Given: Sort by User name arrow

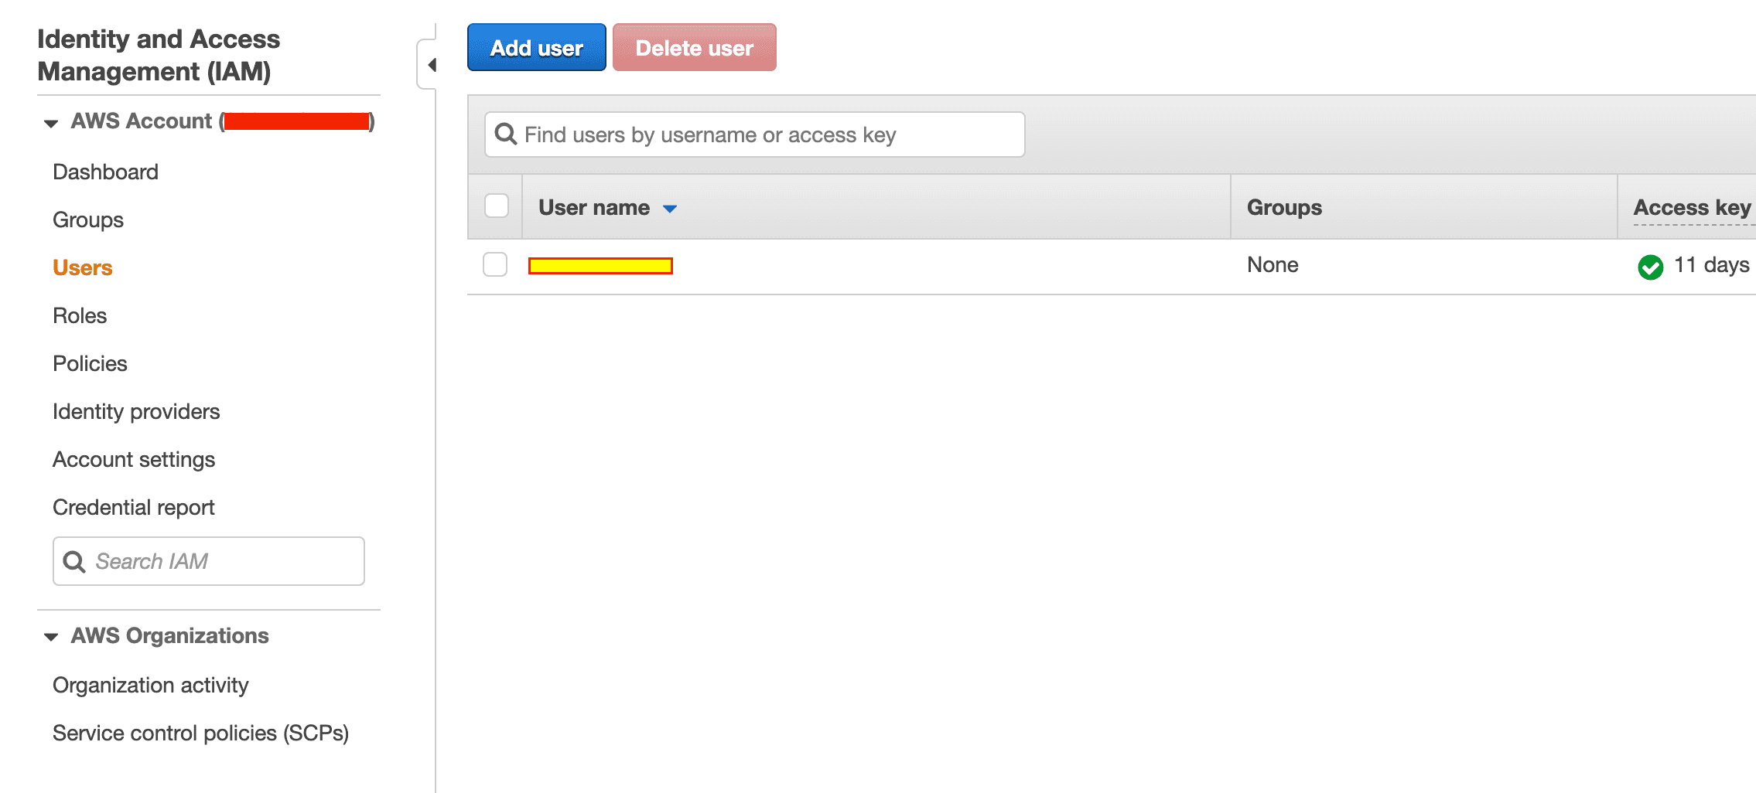Looking at the screenshot, I should tap(670, 209).
